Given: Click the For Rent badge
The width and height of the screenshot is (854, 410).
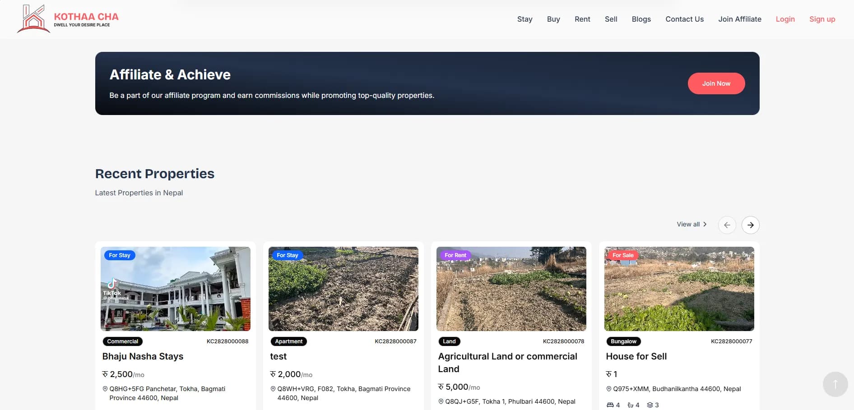Looking at the screenshot, I should [x=455, y=255].
